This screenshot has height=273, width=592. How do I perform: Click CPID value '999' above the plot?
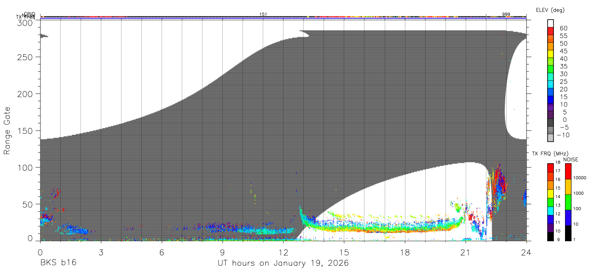click(506, 14)
